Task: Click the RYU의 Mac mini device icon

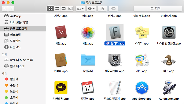Action: click(x=6, y=60)
